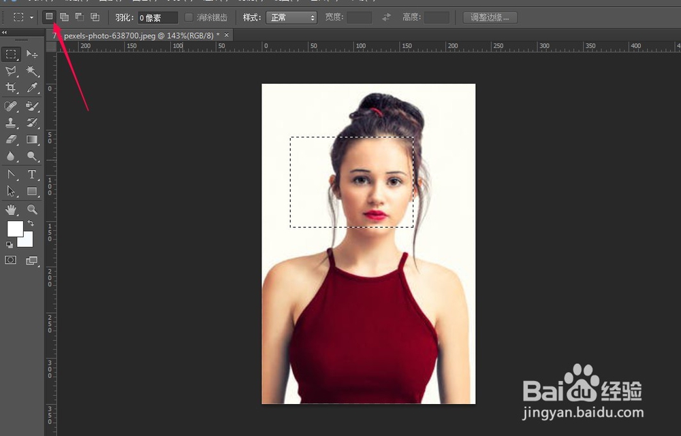This screenshot has height=436, width=681.
Task: Change the screen mode
Action: pyautogui.click(x=32, y=261)
